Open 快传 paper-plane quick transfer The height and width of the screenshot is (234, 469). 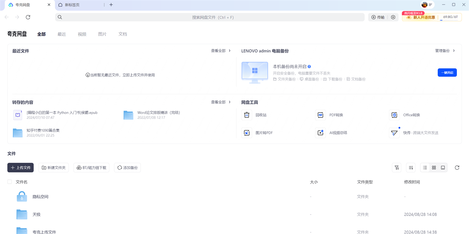(394, 133)
